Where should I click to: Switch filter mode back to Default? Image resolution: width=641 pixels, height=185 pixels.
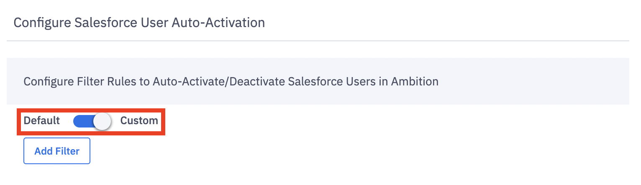(92, 121)
